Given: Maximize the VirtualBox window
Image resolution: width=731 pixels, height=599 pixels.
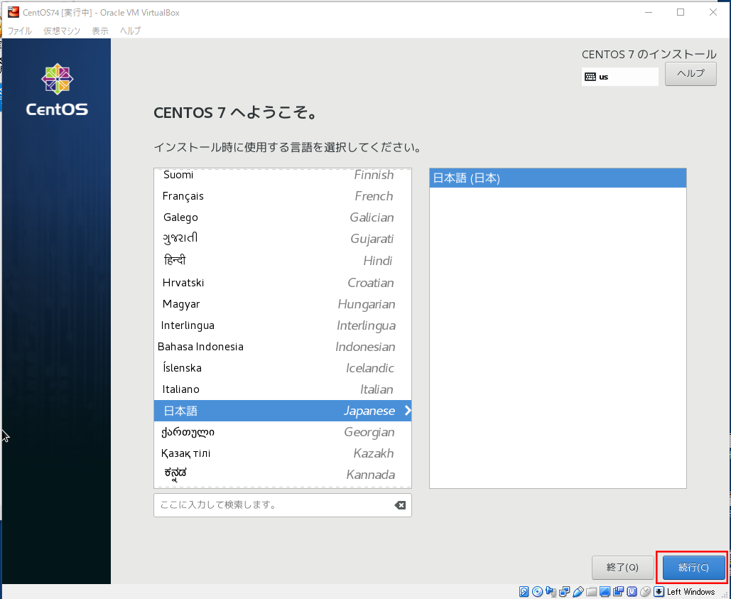Looking at the screenshot, I should coord(680,13).
